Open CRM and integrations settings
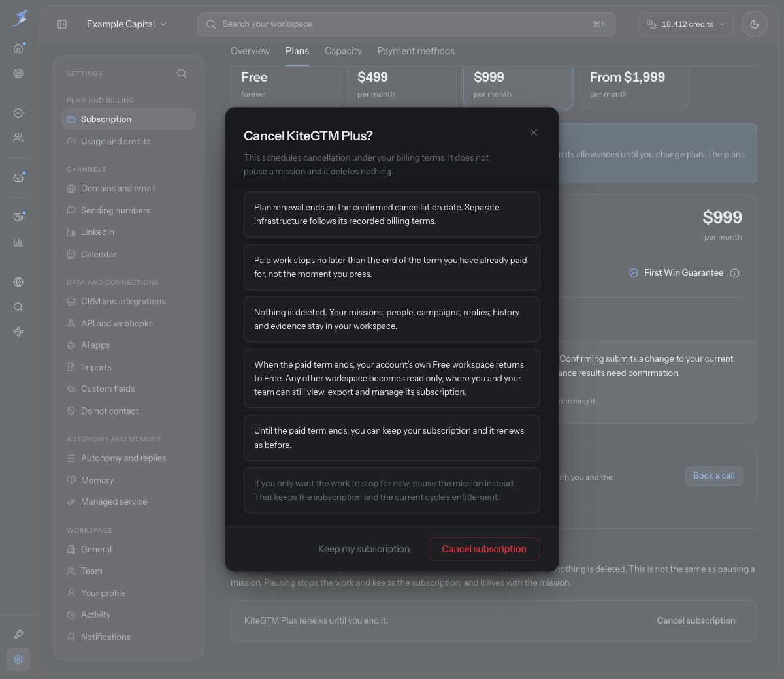 (x=129, y=302)
